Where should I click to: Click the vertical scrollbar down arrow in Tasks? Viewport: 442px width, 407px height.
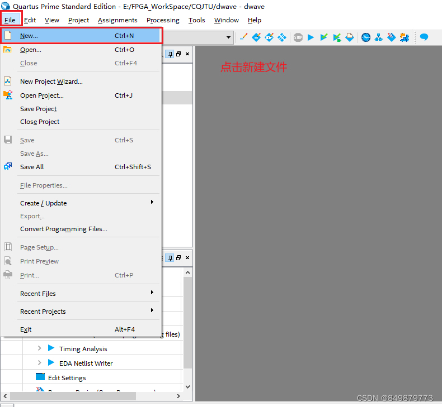pos(188,387)
